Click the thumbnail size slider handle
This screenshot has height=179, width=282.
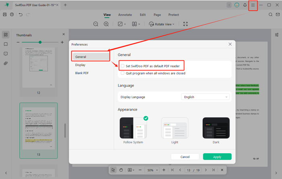pos(40,42)
